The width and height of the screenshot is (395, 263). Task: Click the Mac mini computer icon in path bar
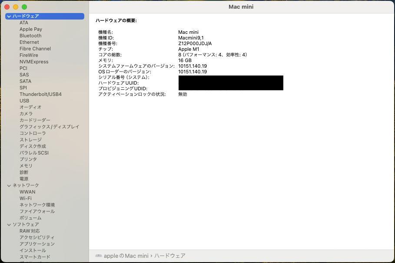point(99,256)
